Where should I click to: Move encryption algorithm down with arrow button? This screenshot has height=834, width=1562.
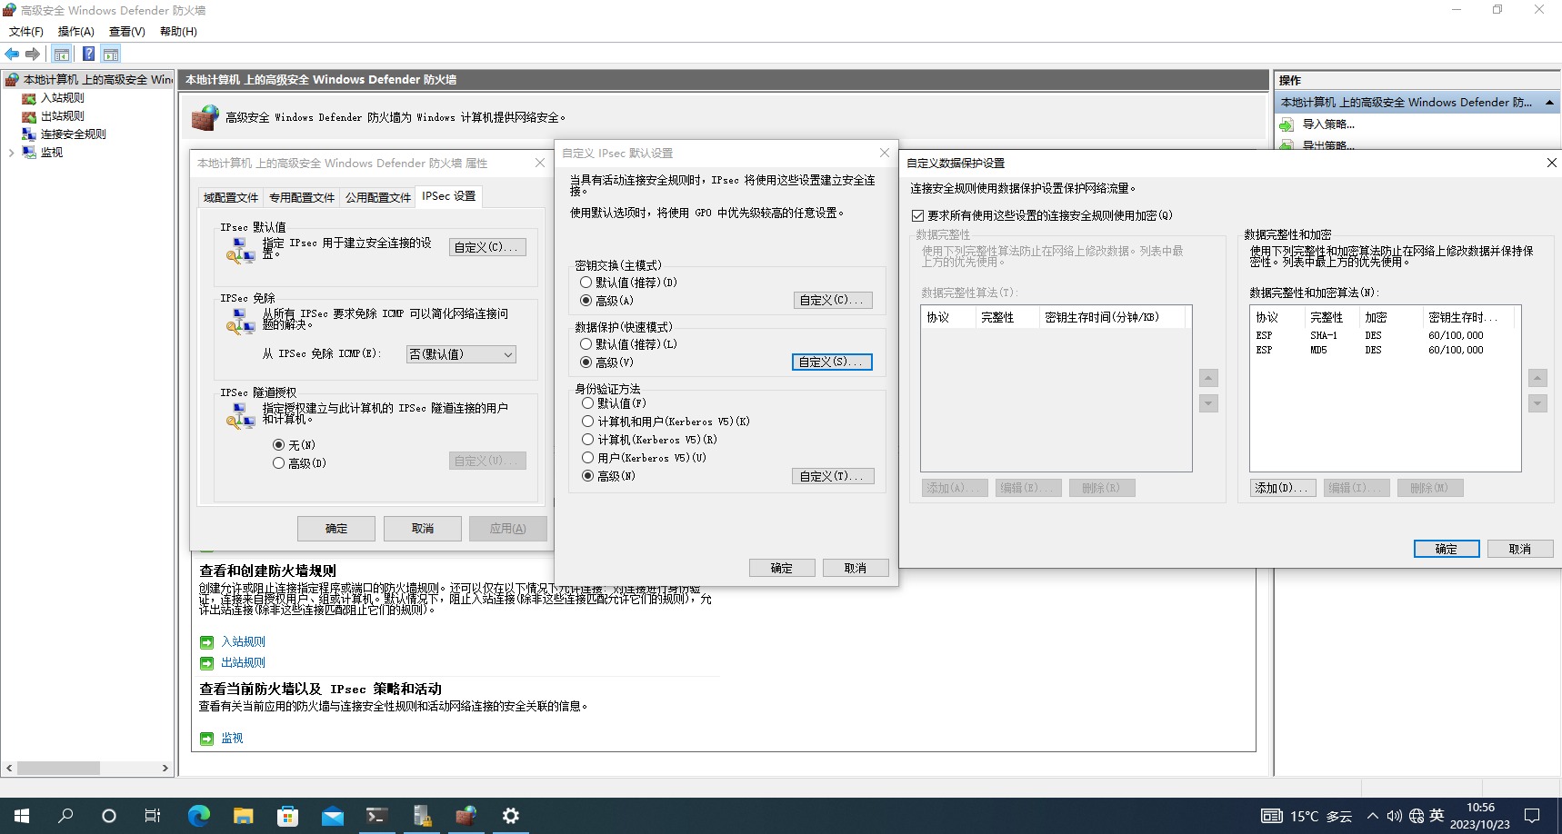click(1537, 403)
